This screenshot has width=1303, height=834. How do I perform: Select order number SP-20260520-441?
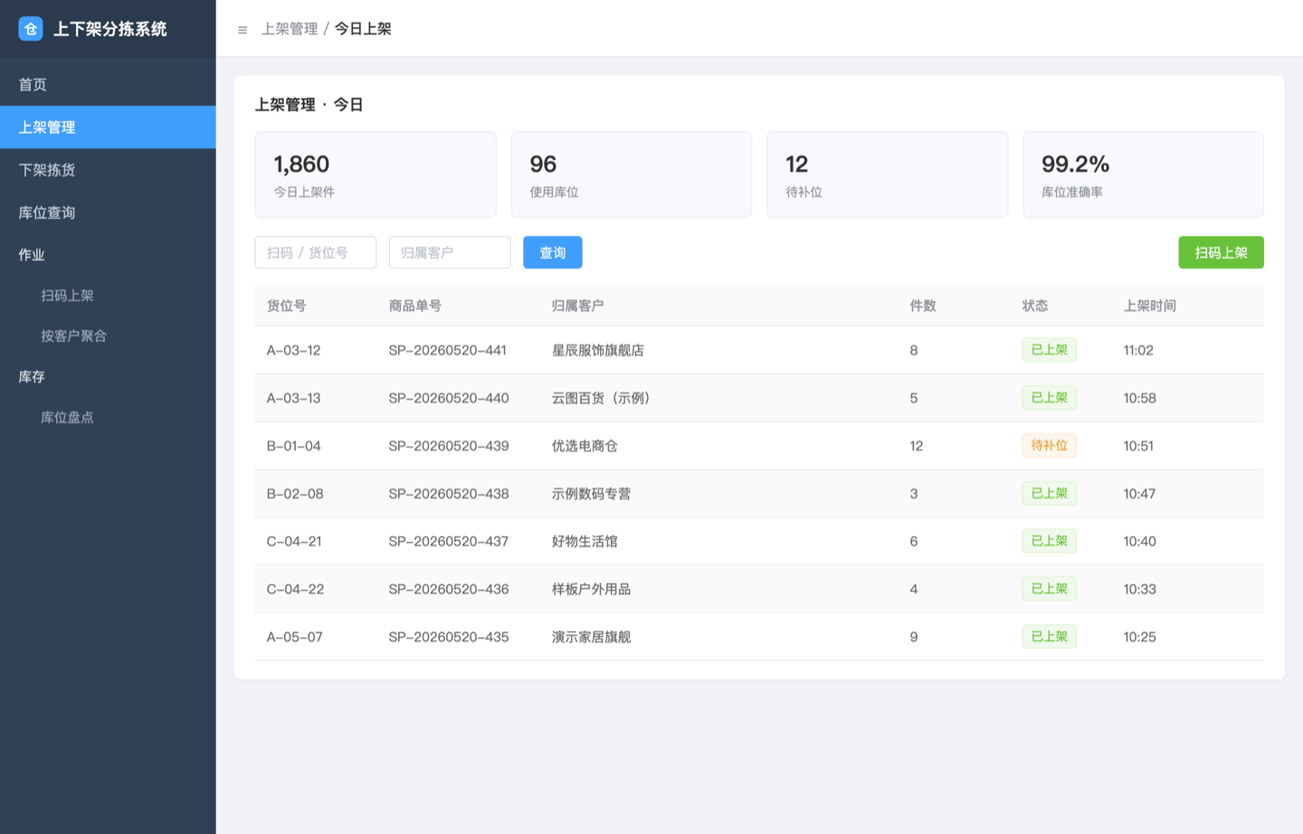448,350
